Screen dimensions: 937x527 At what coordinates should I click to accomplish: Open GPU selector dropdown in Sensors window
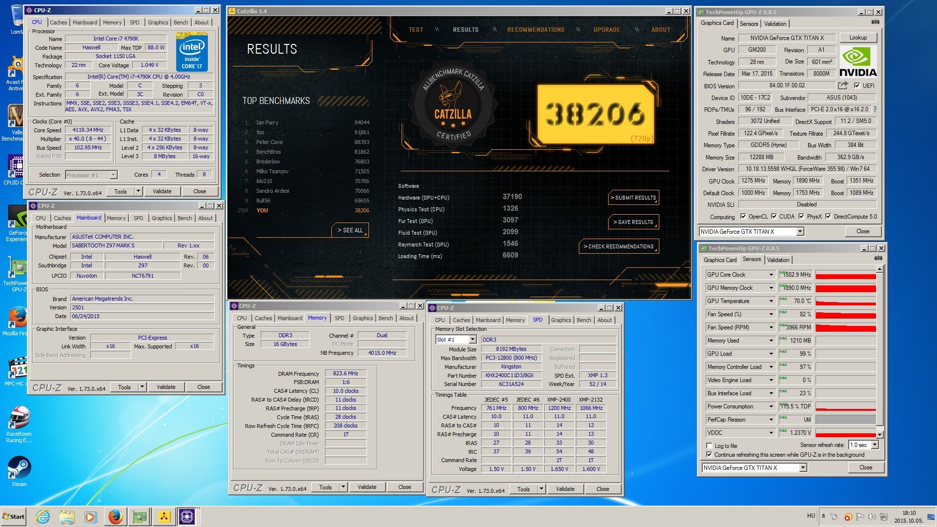[x=803, y=468]
